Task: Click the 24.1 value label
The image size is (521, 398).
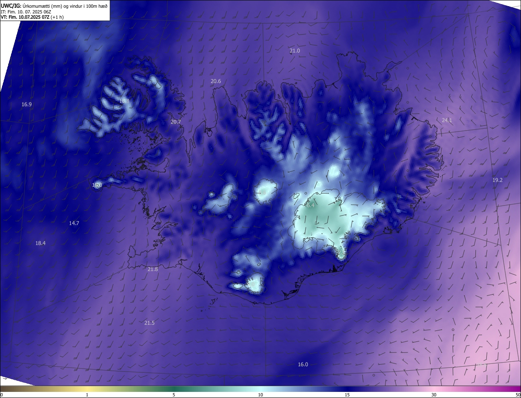Action: (x=447, y=120)
